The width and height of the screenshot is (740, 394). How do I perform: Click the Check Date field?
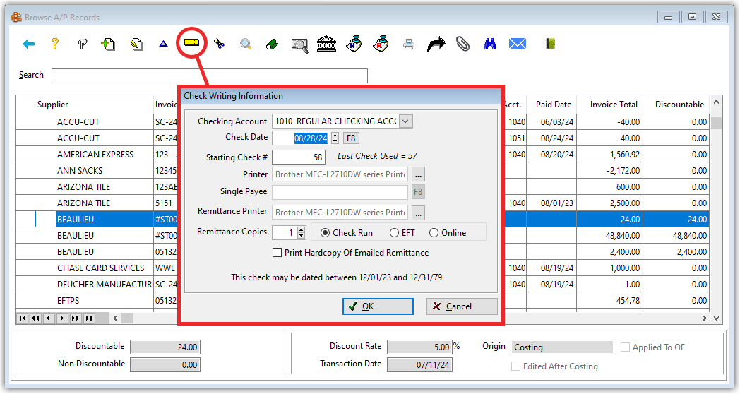point(302,138)
